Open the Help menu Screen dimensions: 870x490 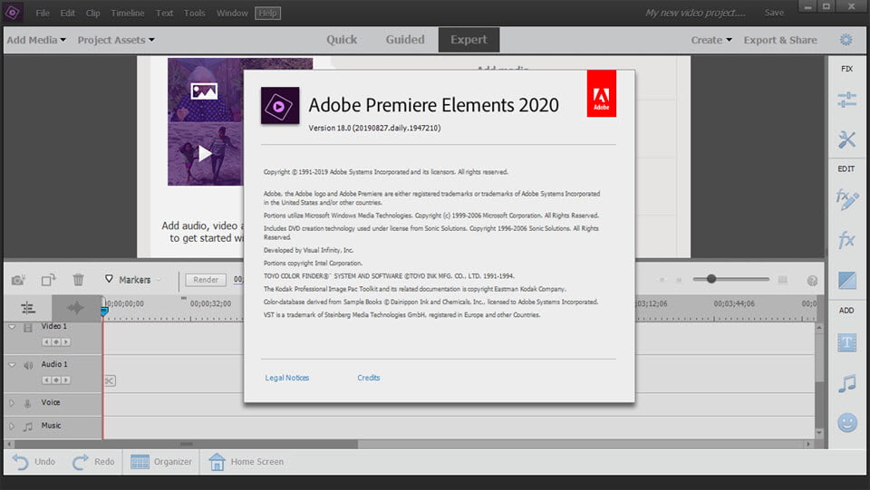pyautogui.click(x=268, y=13)
